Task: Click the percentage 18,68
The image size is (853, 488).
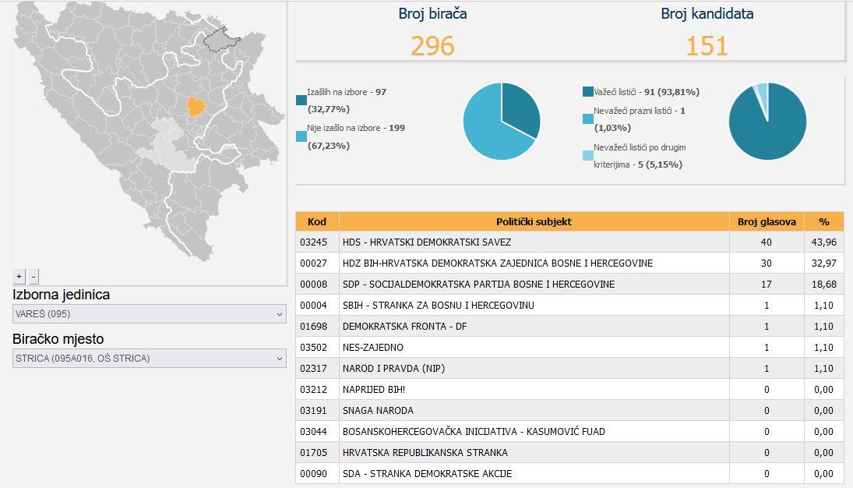Action: [824, 285]
